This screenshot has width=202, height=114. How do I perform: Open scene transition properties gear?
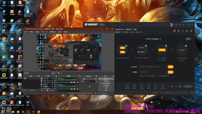point(96,79)
